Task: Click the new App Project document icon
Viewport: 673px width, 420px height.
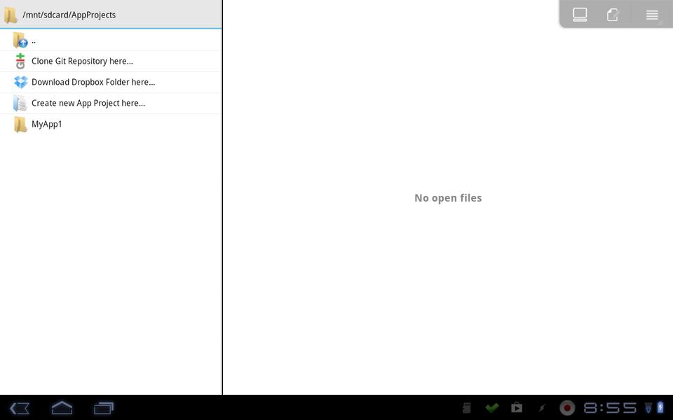Action: pos(20,104)
